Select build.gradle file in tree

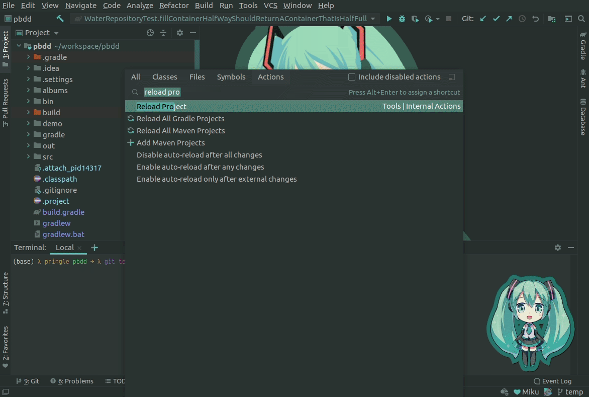(63, 212)
